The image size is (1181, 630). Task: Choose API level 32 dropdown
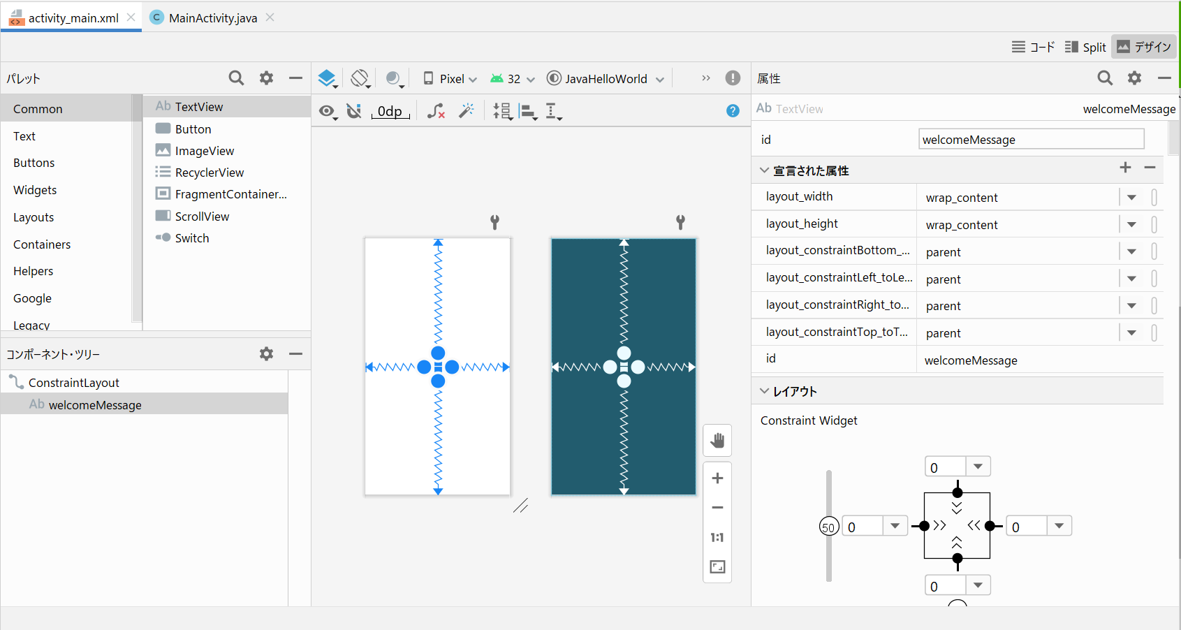point(513,78)
